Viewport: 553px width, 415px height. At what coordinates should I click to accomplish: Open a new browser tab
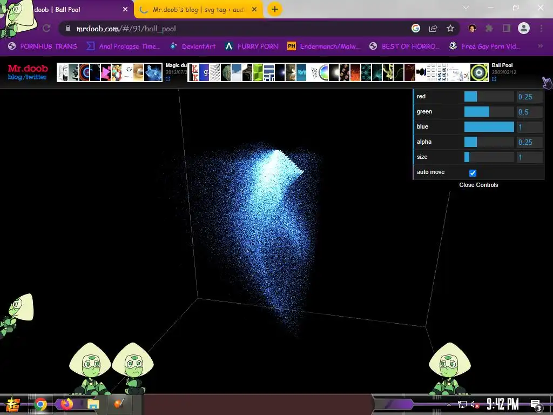[275, 9]
